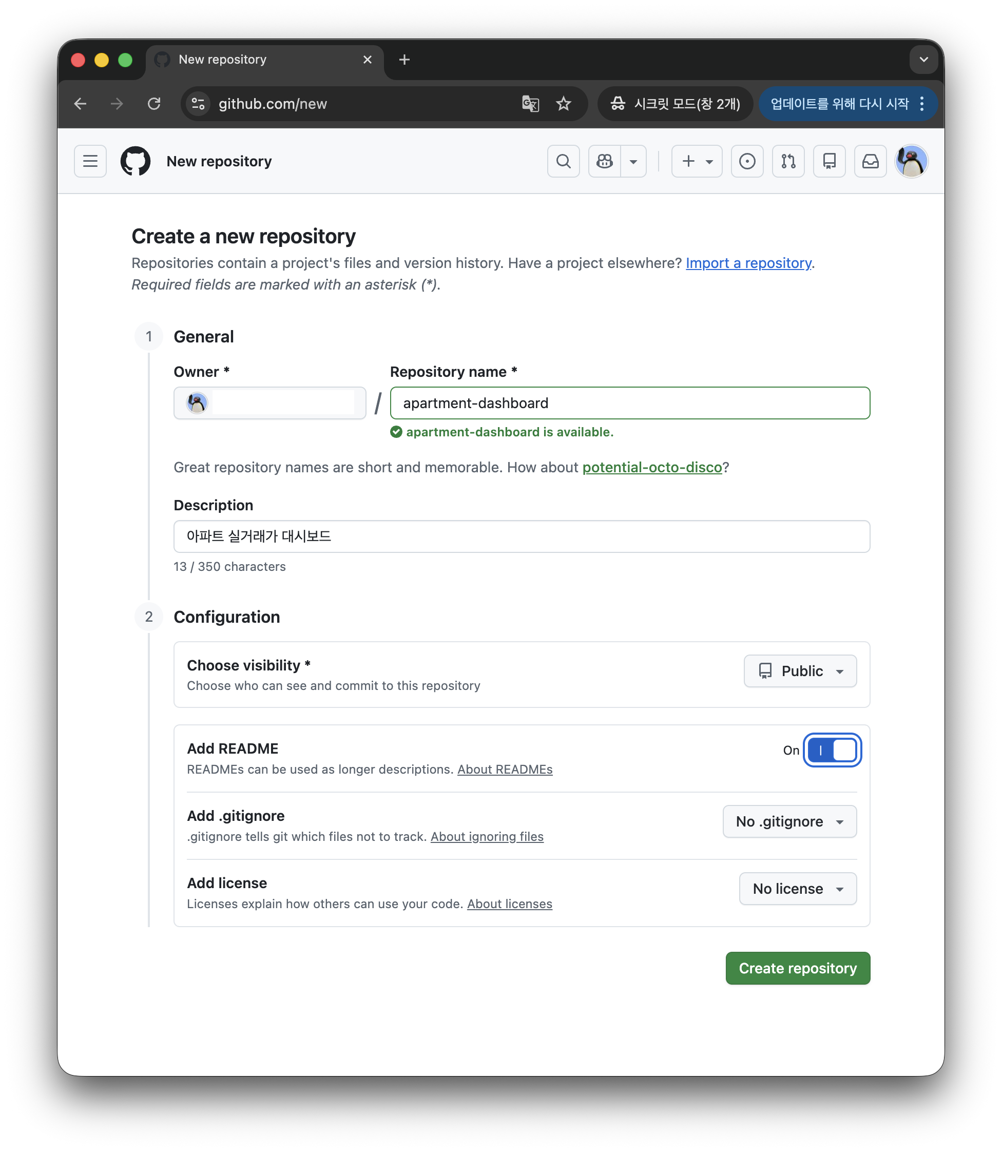The width and height of the screenshot is (1002, 1152).
Task: Click the user profile avatar
Action: coord(911,161)
